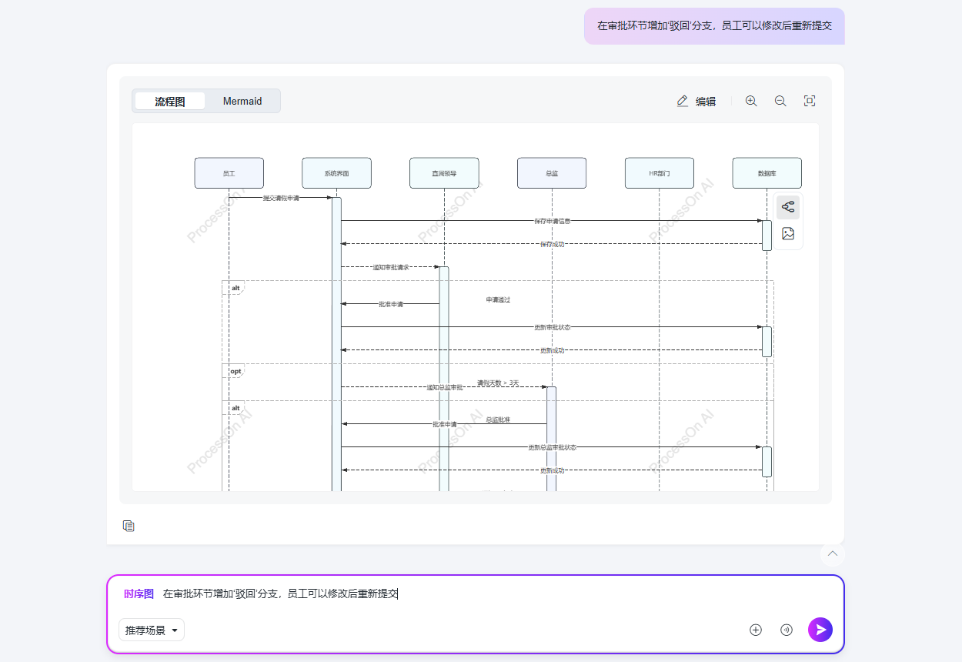The height and width of the screenshot is (662, 962).
Task: Click the pencil 编辑 edit button
Action: tap(696, 101)
